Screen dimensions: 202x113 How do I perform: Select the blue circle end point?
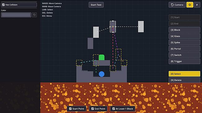[102, 74]
